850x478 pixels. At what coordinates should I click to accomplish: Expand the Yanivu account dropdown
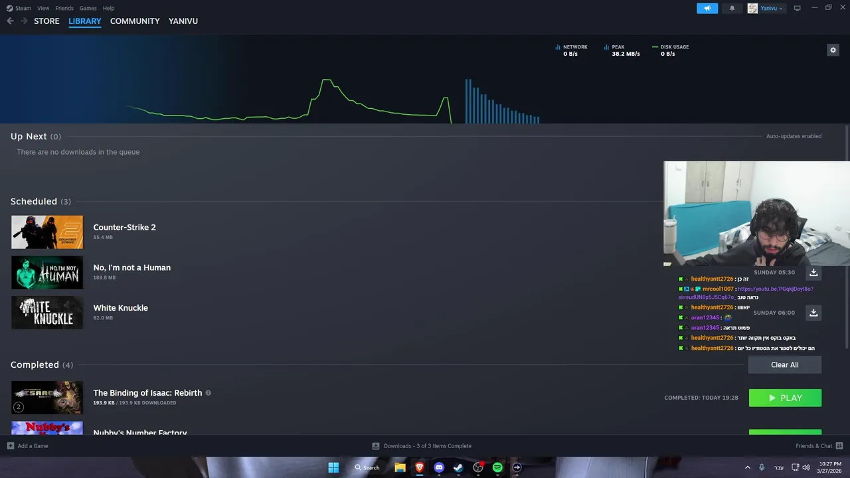[780, 8]
